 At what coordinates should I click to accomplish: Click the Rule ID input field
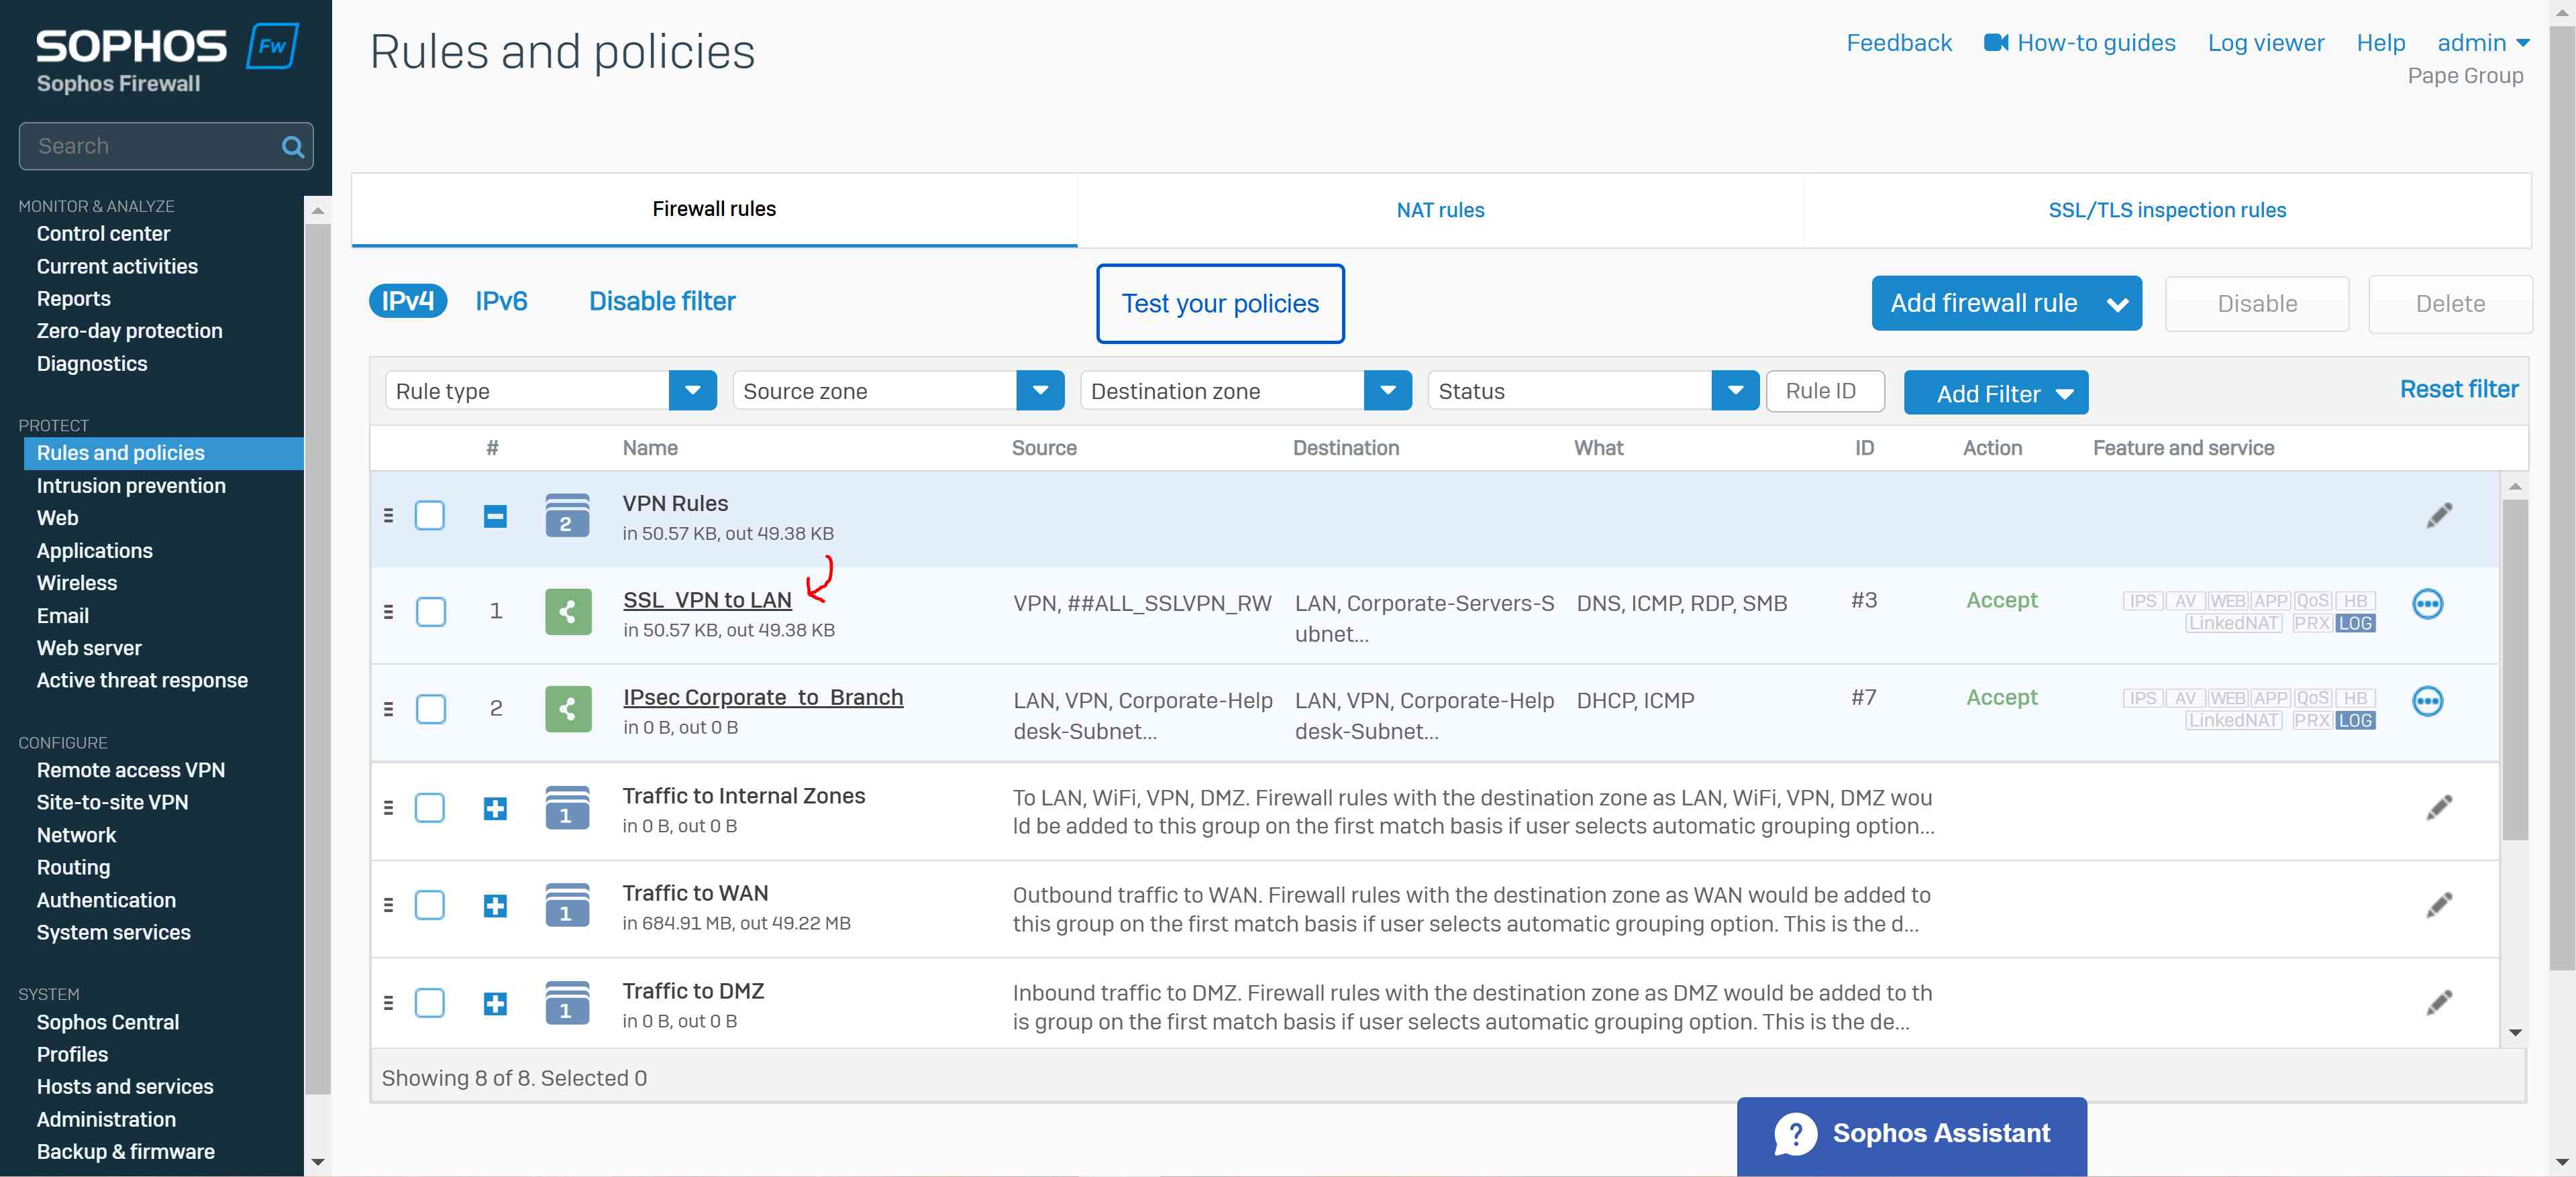coord(1825,391)
